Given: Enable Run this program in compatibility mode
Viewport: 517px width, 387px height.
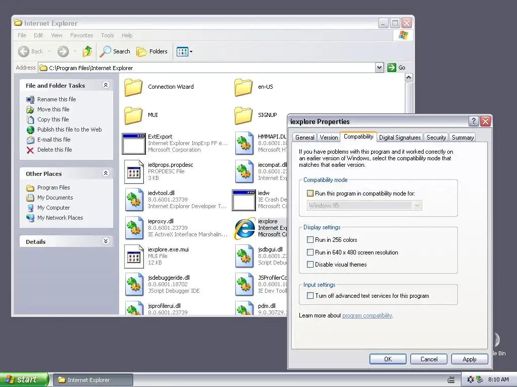Looking at the screenshot, I should pos(310,193).
